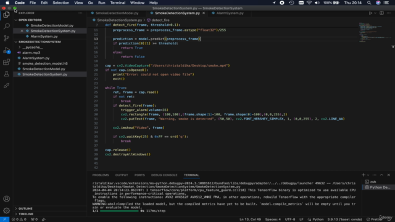Open the Source Control view

point(7,38)
